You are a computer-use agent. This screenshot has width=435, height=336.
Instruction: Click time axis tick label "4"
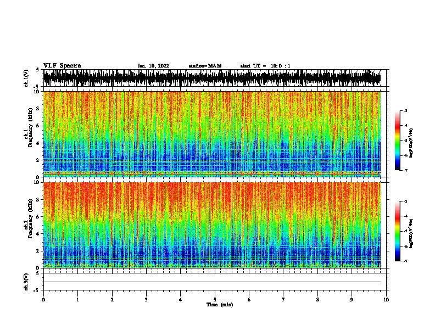181,299
